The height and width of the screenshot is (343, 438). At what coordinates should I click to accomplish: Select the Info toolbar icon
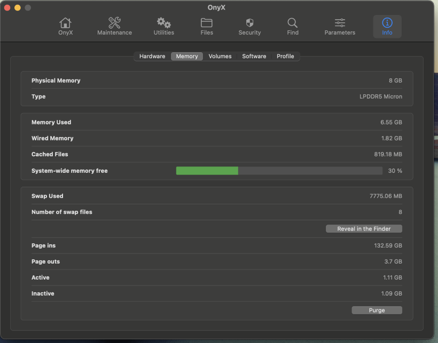coord(387,27)
